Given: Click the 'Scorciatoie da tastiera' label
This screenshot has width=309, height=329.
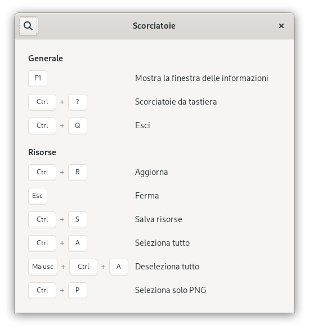Looking at the screenshot, I should 176,102.
